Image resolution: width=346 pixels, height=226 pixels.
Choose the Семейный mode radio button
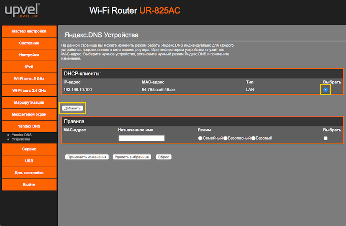[x=200, y=138]
